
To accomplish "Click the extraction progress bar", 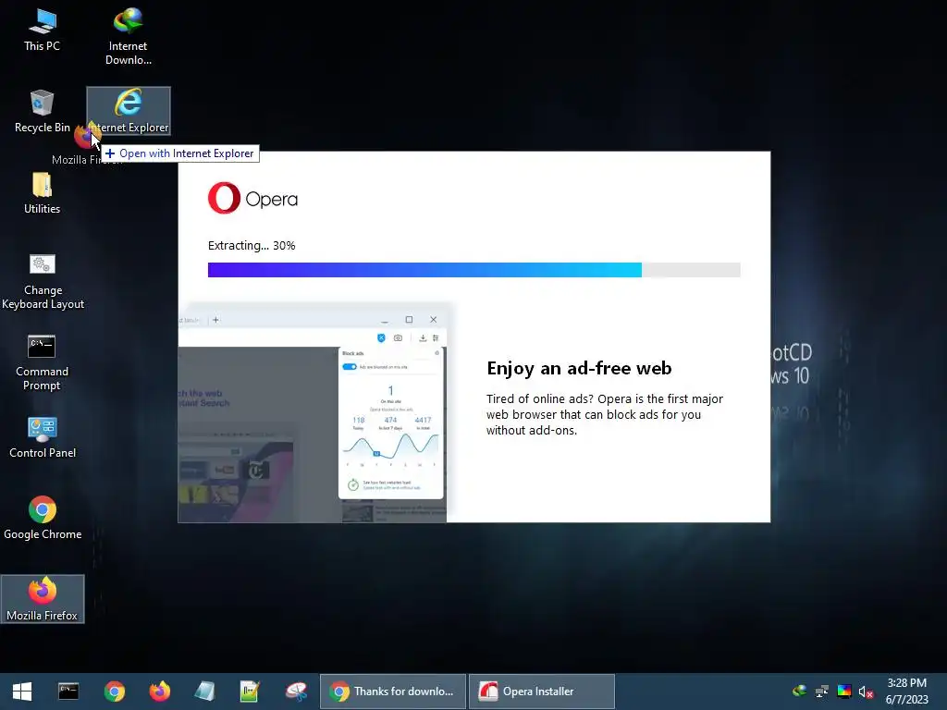I will [x=474, y=270].
